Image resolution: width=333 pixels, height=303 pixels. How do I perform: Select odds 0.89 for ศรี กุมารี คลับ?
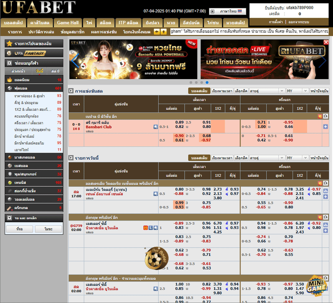coord(179,122)
